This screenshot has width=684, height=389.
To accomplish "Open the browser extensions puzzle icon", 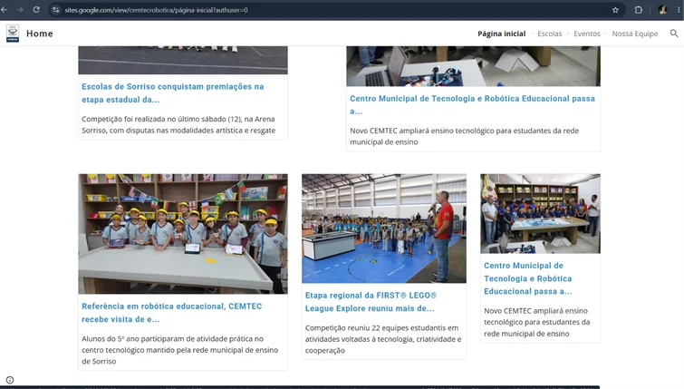I will click(x=638, y=10).
